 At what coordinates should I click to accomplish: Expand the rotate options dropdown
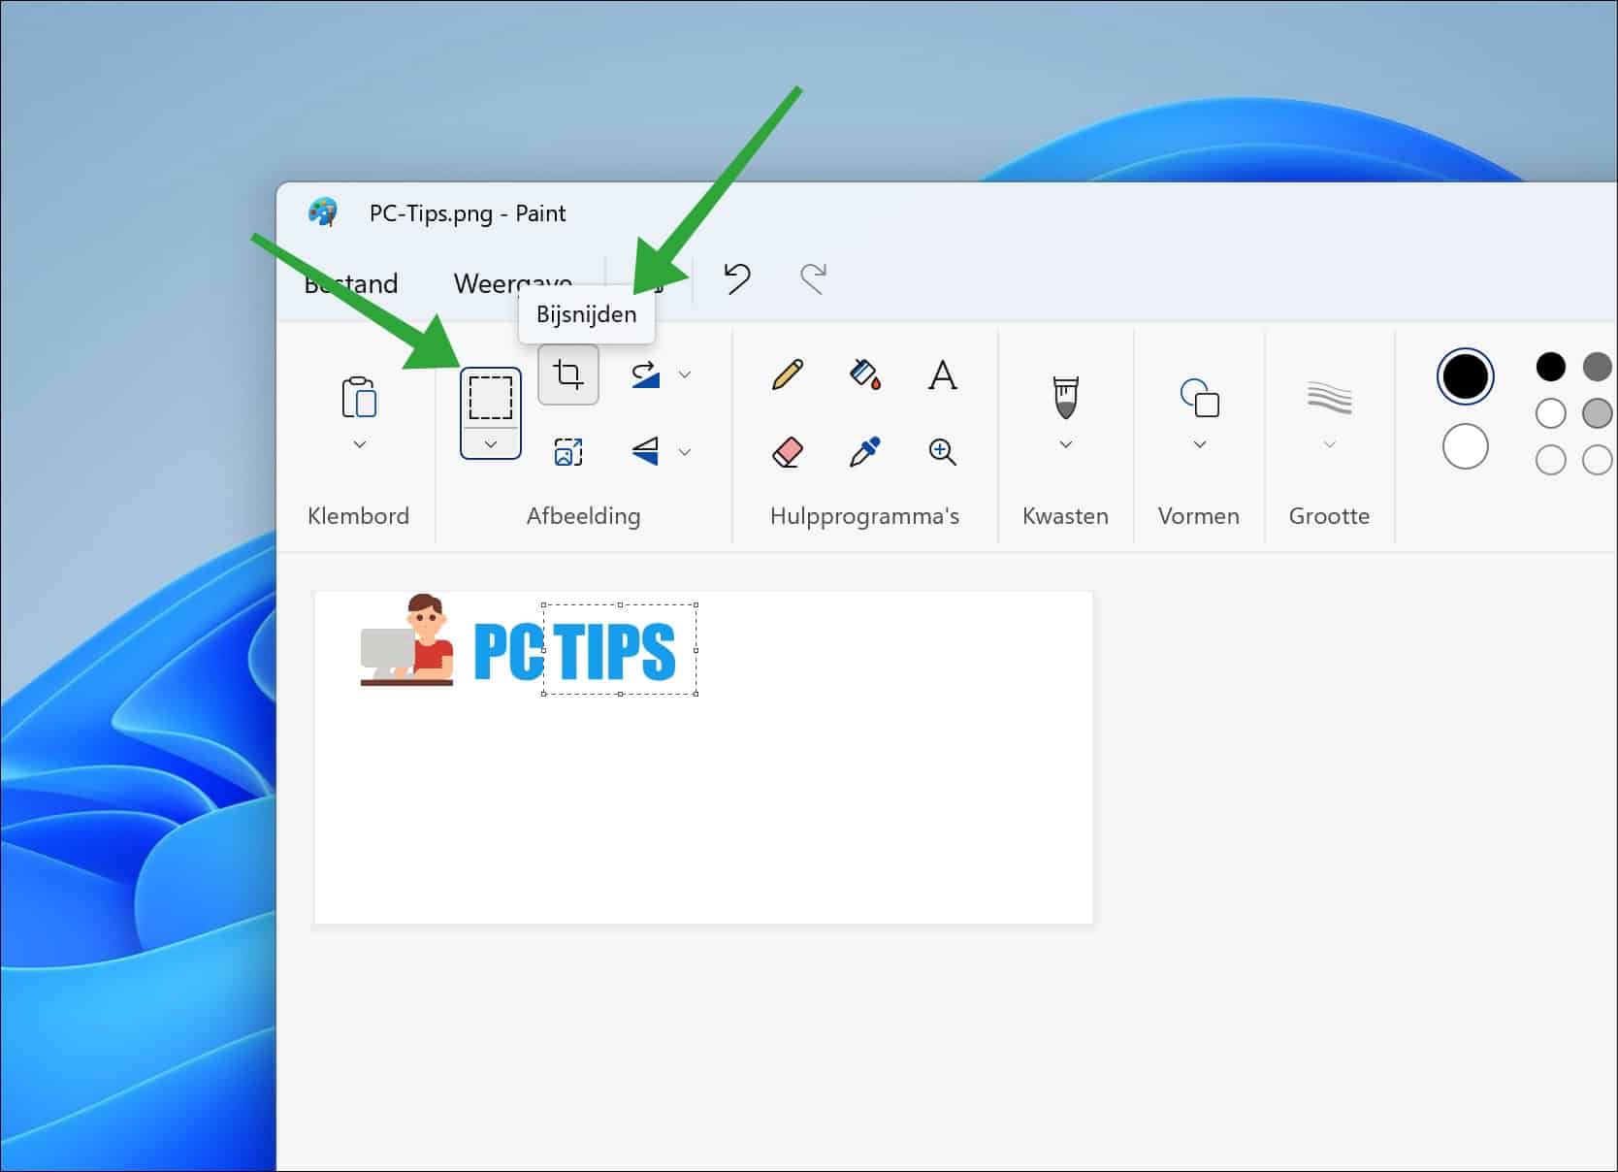(x=686, y=374)
